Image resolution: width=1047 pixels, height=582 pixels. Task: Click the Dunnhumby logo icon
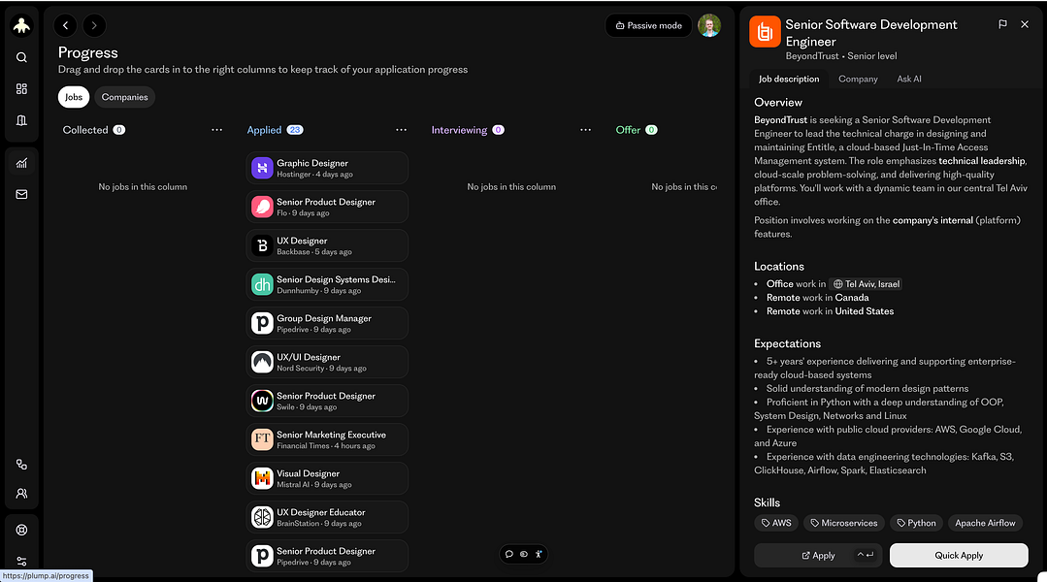tap(262, 284)
